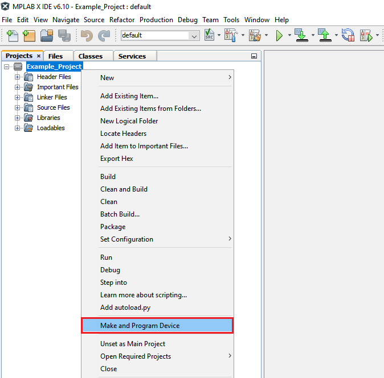Click the Build Project hammer icon
The width and height of the screenshot is (384, 378).
point(231,35)
